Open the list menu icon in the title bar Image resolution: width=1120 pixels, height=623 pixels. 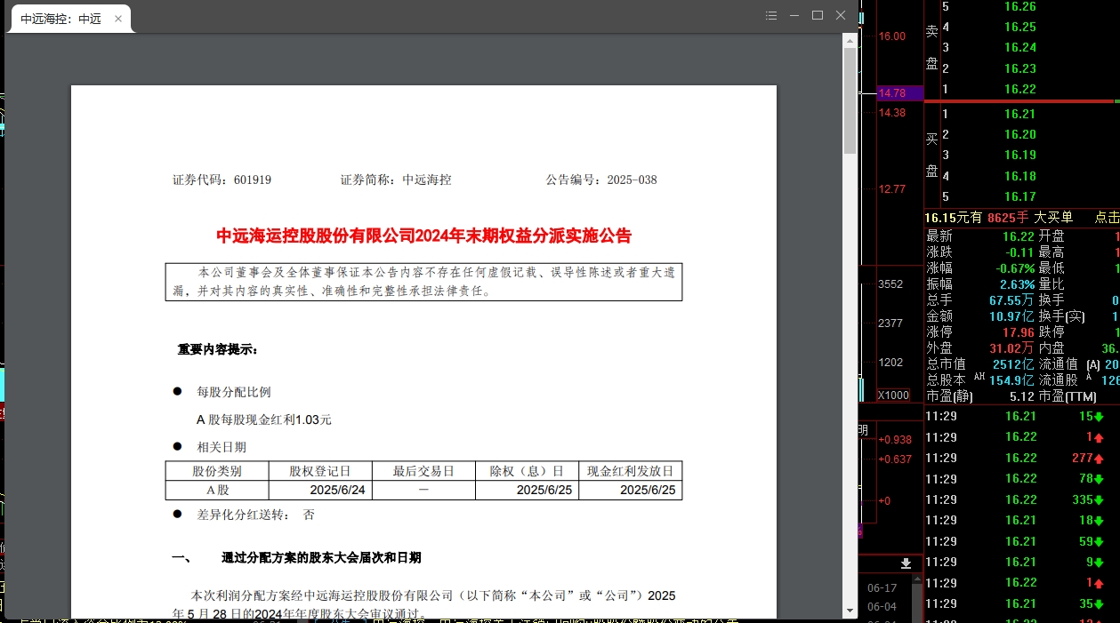pyautogui.click(x=771, y=15)
